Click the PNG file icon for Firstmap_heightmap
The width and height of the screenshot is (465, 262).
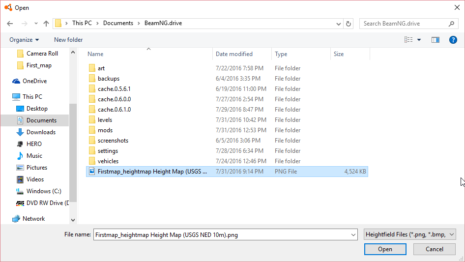tap(92, 171)
